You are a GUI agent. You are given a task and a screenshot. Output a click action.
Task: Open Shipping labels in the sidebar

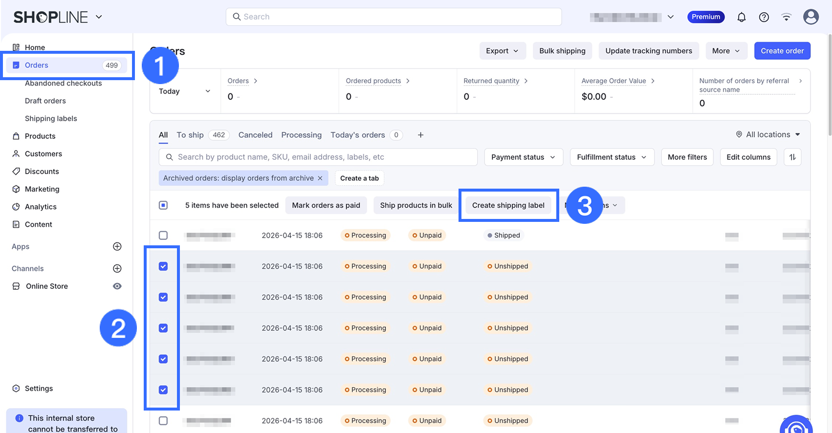pyautogui.click(x=51, y=118)
